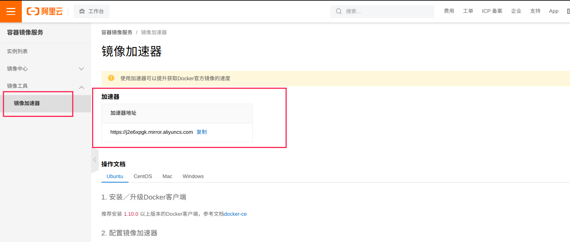The width and height of the screenshot is (570, 242).
Task: Switch to the Mac tab
Action: click(167, 176)
